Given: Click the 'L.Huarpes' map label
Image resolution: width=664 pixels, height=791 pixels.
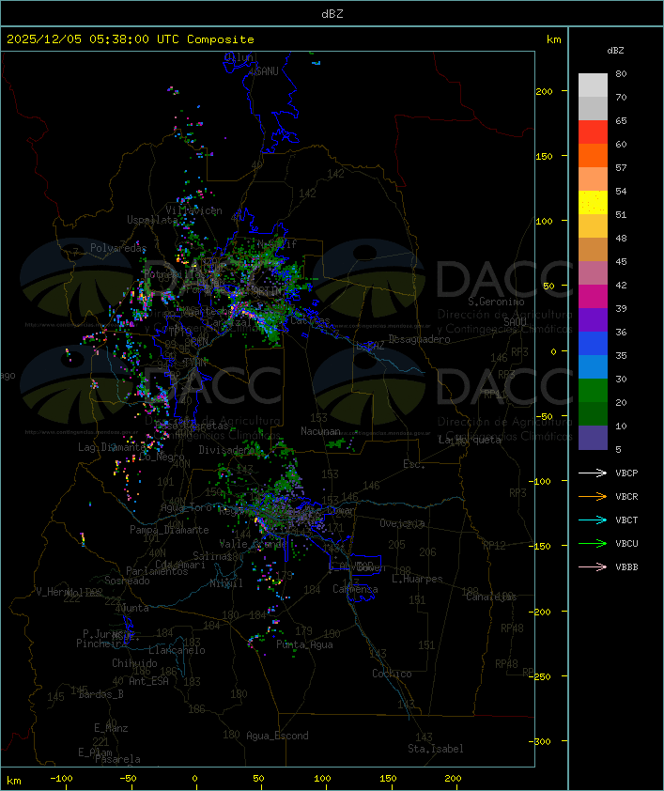Looking at the screenshot, I should (417, 579).
